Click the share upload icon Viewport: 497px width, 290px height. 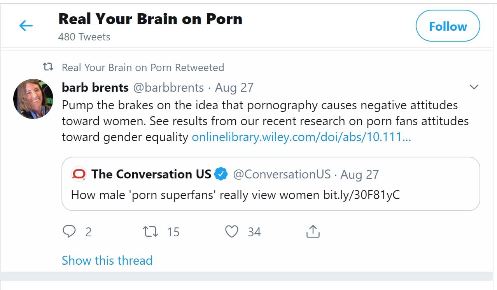[x=313, y=232]
